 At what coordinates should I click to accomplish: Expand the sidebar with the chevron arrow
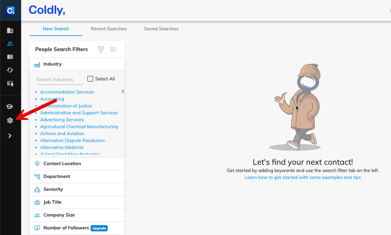point(10,136)
